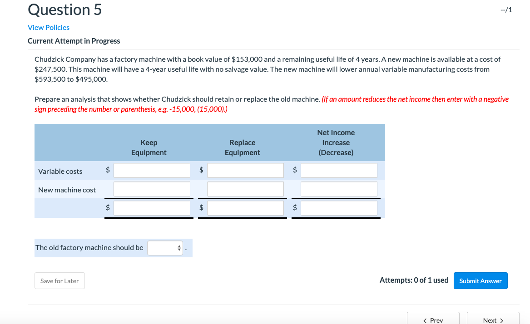Click the dropdown's down stepper arrow
The width and height of the screenshot is (530, 324).
click(x=178, y=250)
